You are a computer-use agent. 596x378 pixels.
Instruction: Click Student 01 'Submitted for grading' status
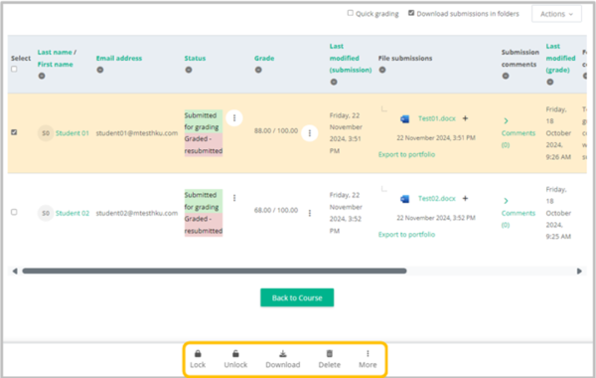pyautogui.click(x=204, y=121)
